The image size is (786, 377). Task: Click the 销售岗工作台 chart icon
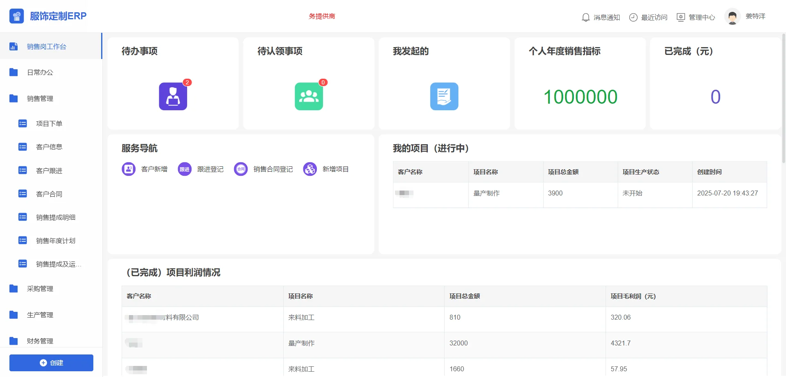pos(14,46)
